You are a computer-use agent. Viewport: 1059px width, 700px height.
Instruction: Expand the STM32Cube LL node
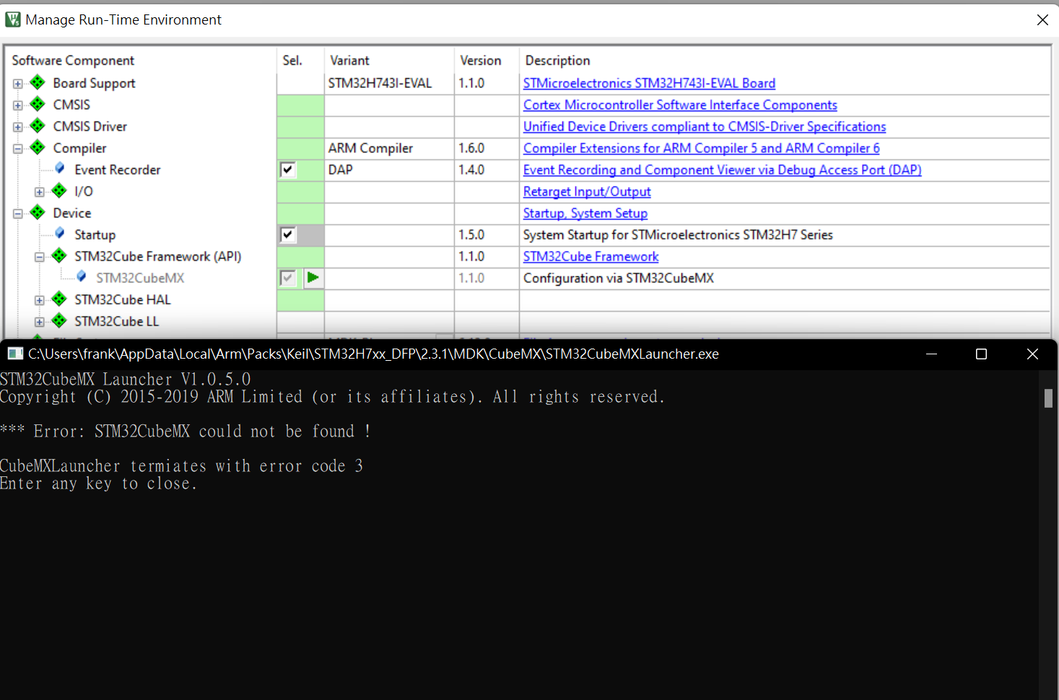click(x=39, y=322)
